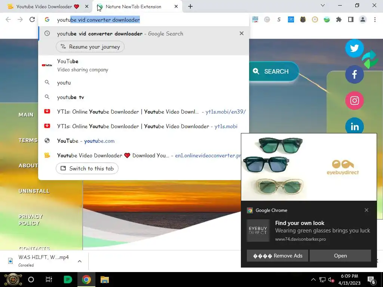The width and height of the screenshot is (383, 287).
Task: Reload the page with the refresh icon
Action: [32, 19]
